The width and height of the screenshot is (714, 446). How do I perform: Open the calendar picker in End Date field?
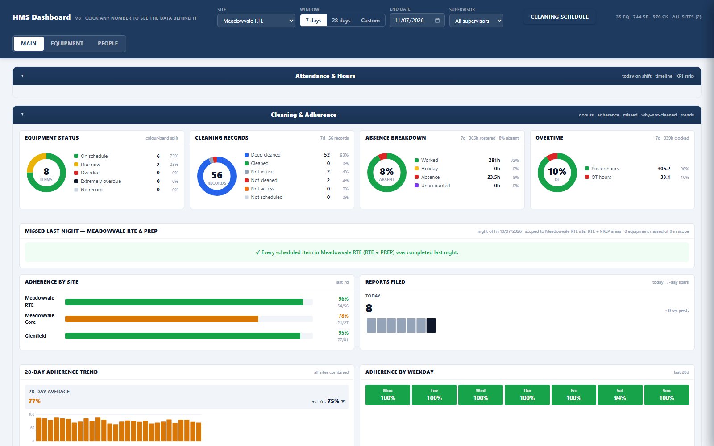(x=437, y=21)
